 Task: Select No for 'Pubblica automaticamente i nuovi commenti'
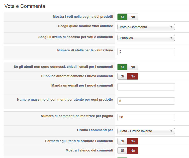133,76
